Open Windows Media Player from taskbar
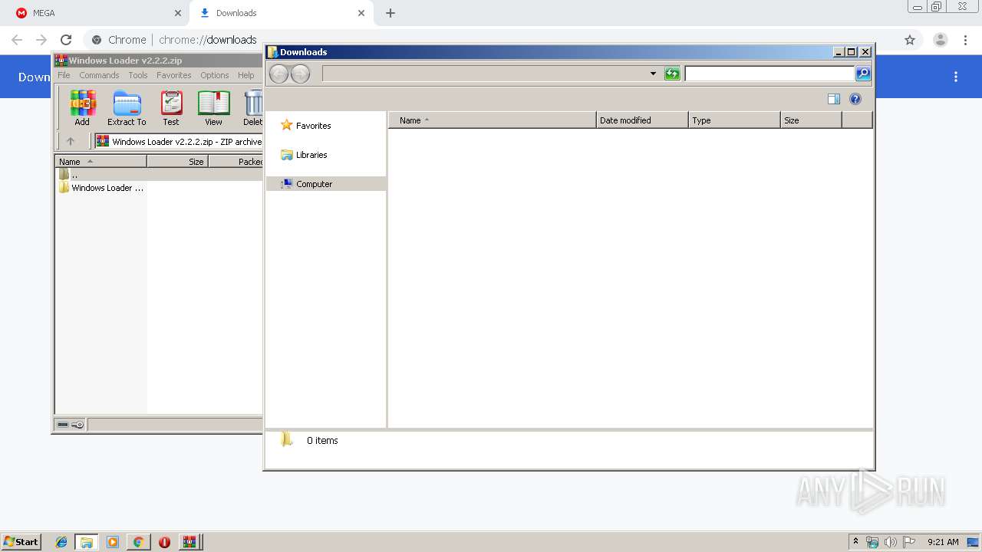The height and width of the screenshot is (552, 982). pos(113,542)
